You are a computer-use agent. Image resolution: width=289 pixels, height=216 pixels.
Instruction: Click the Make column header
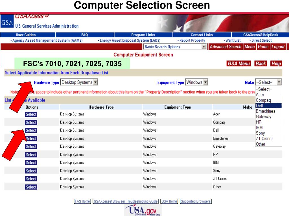point(248,107)
